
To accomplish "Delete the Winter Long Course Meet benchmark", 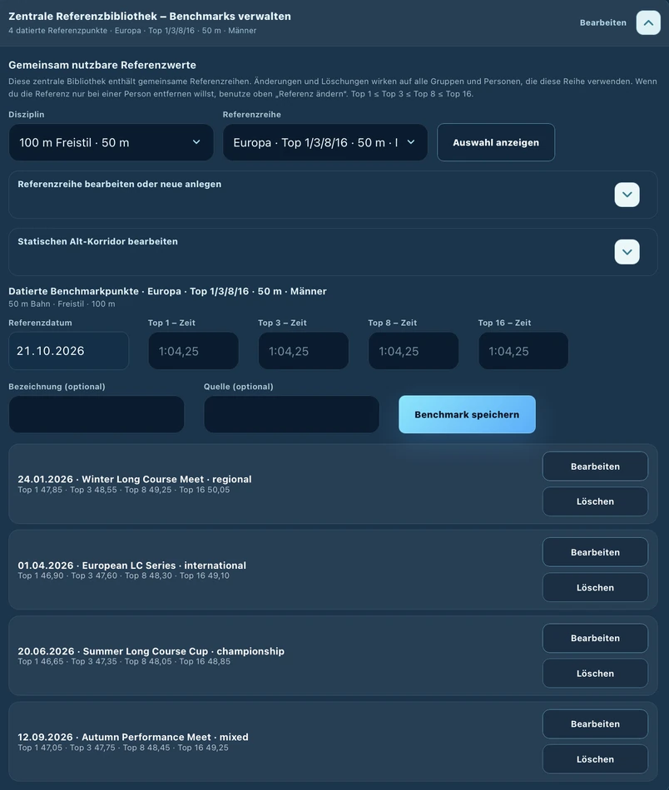I will coord(595,501).
